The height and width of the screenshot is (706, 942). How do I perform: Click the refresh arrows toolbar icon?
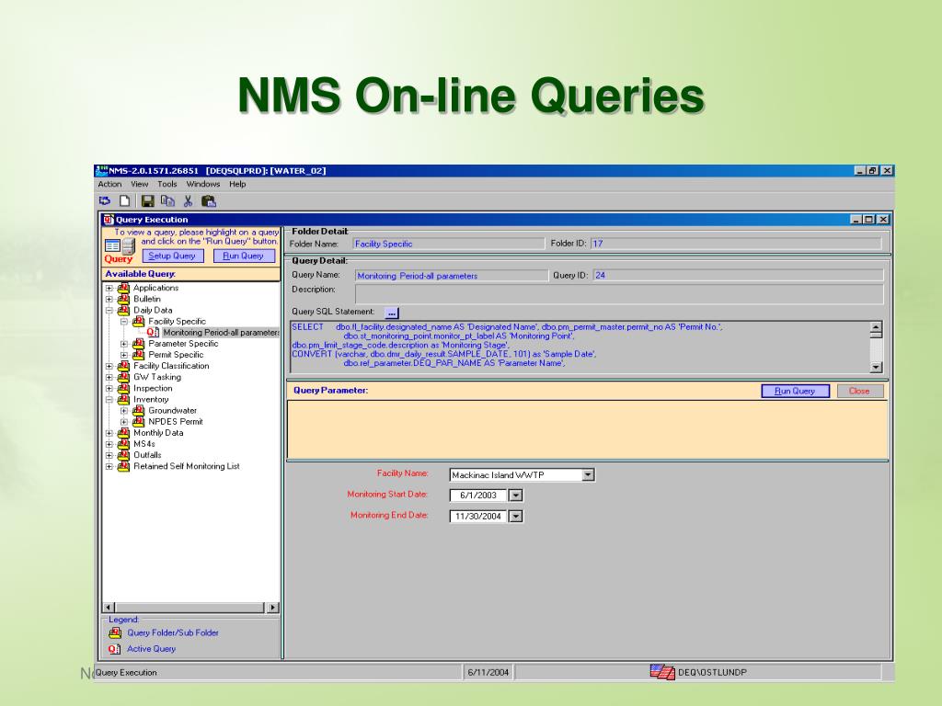105,201
